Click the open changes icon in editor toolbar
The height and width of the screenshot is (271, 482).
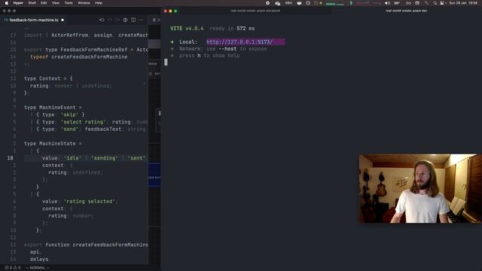(x=125, y=20)
